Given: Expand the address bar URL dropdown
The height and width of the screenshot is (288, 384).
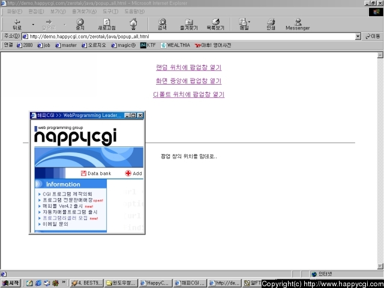Looking at the screenshot, I should point(358,37).
